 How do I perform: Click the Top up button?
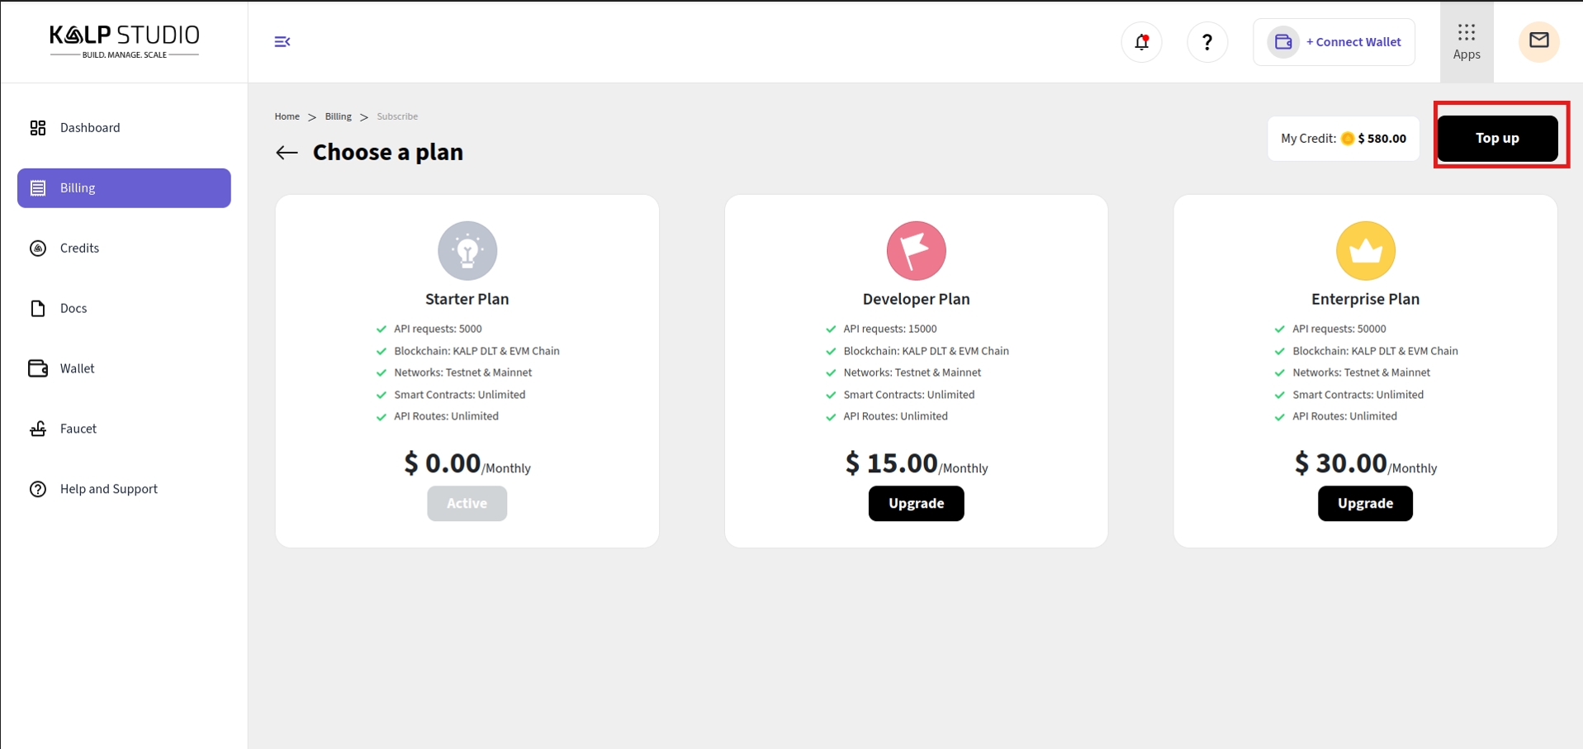click(1497, 138)
